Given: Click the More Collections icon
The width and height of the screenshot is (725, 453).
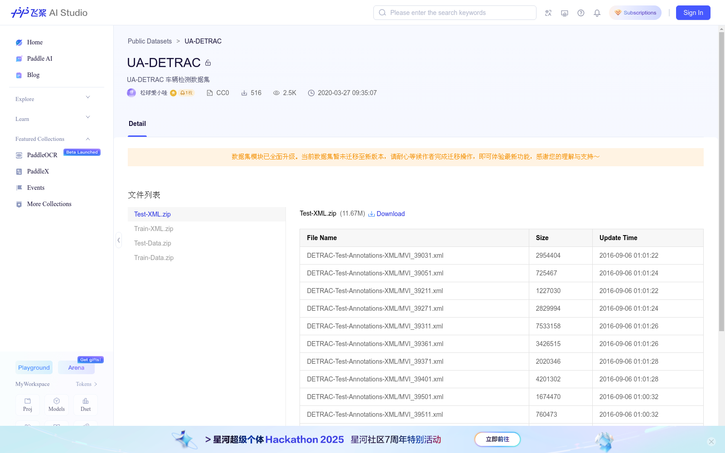Looking at the screenshot, I should pos(19,204).
